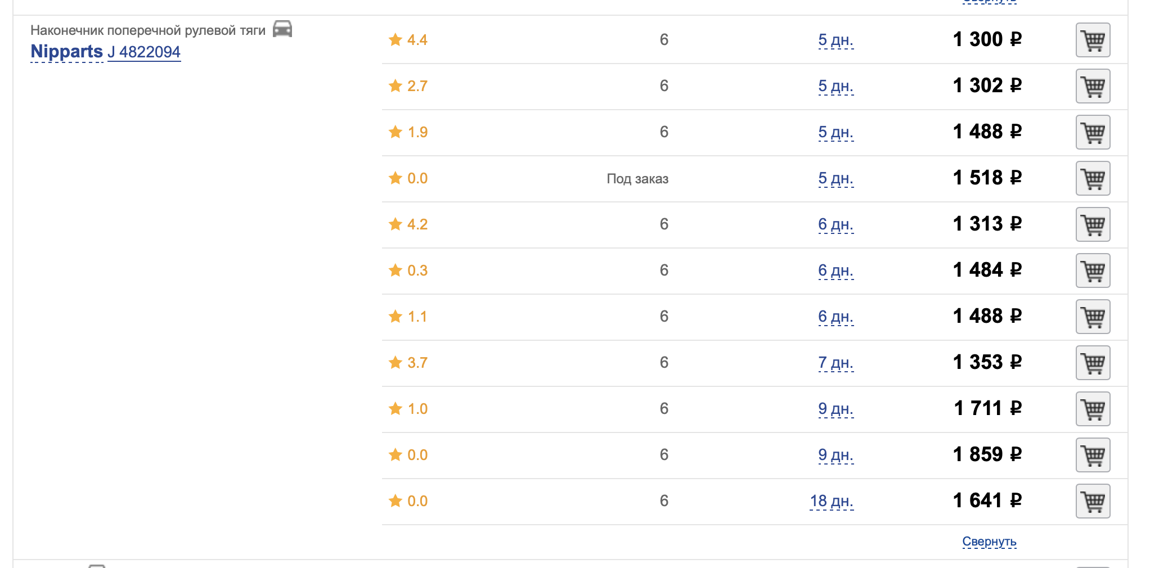Click 9 дн. delivery for 1 711 ₽ offer
The width and height of the screenshot is (1168, 568).
point(835,409)
